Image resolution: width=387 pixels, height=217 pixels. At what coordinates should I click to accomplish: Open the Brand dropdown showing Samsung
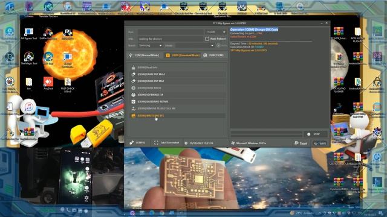pos(150,46)
